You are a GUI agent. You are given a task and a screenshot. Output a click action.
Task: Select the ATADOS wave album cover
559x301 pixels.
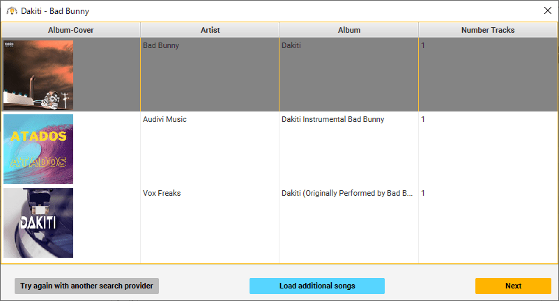click(x=38, y=149)
